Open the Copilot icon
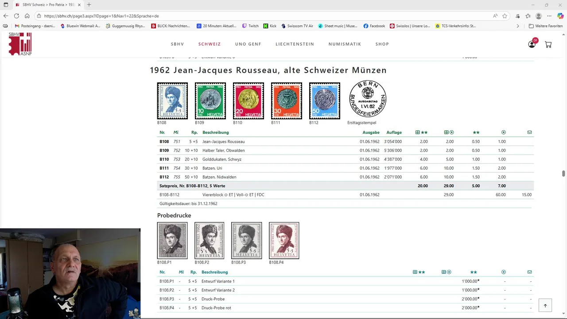 tap(561, 16)
